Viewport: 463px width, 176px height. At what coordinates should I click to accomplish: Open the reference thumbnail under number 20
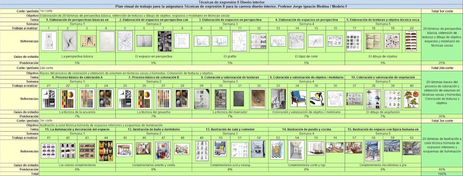click(x=411, y=41)
